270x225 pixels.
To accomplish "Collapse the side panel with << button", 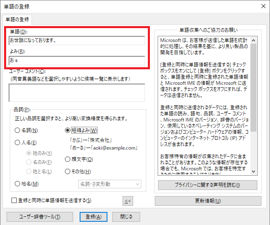I will pyautogui.click(x=128, y=201).
